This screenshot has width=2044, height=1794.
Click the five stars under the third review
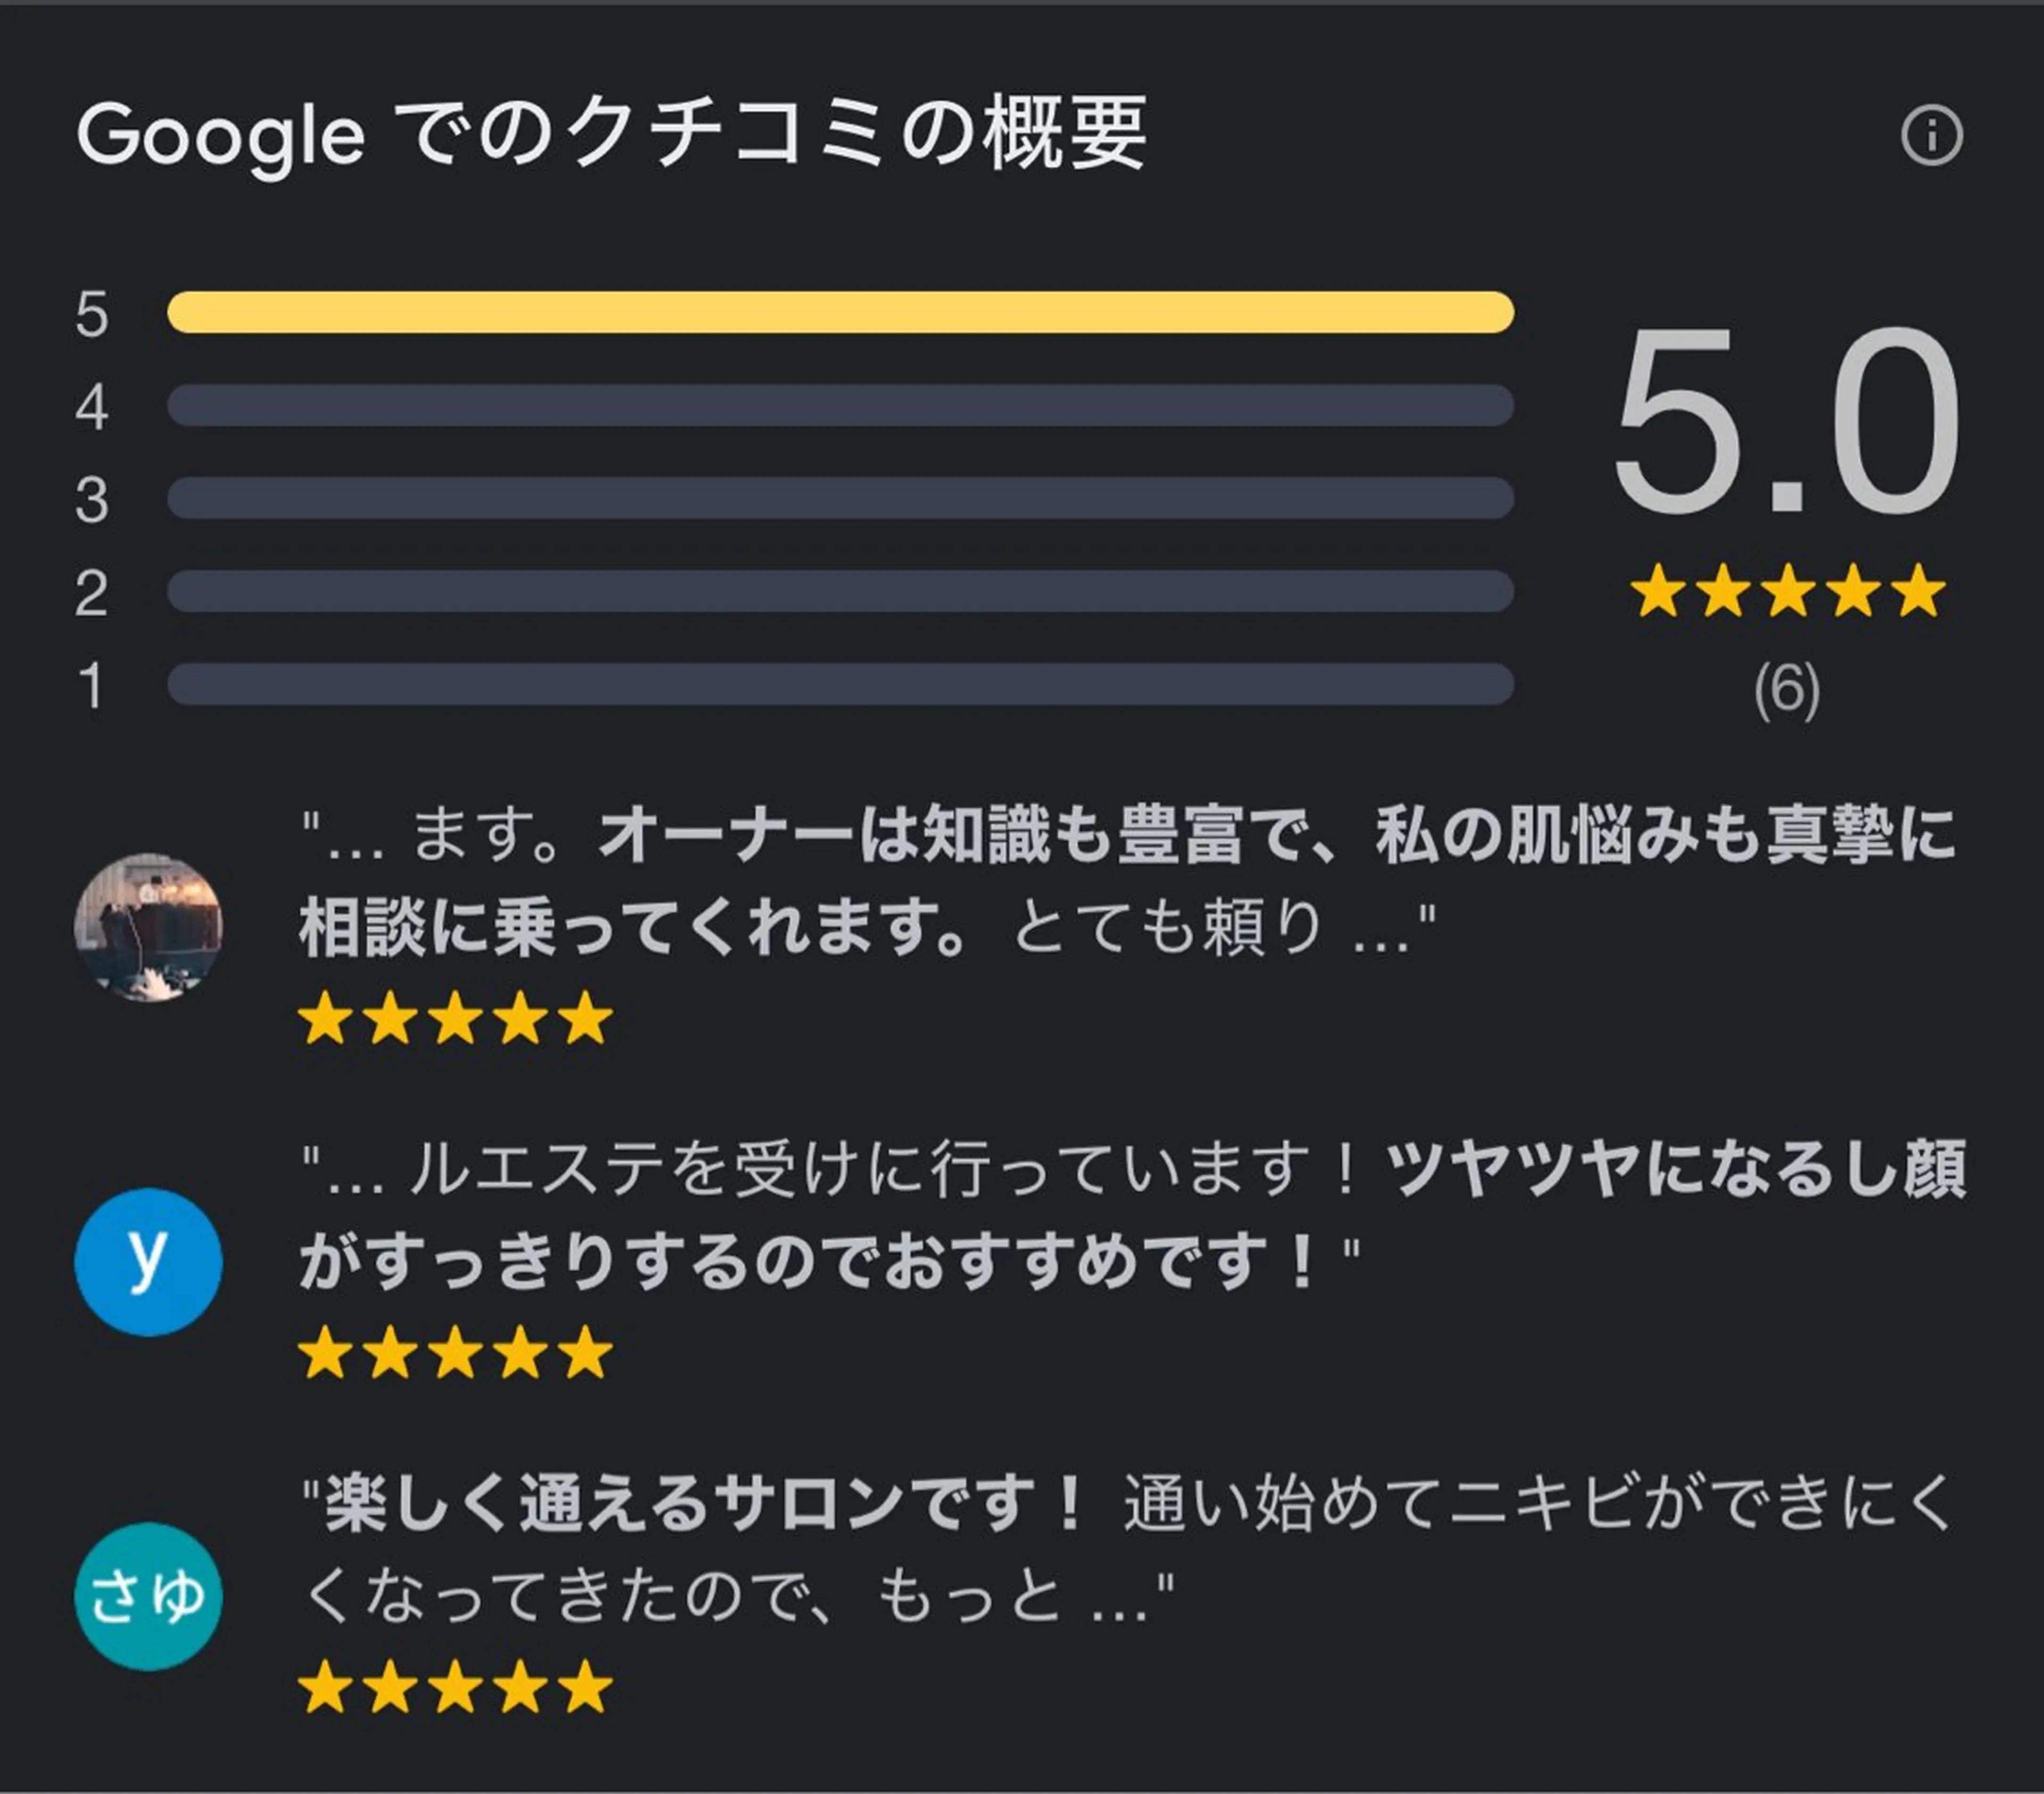click(455, 1688)
